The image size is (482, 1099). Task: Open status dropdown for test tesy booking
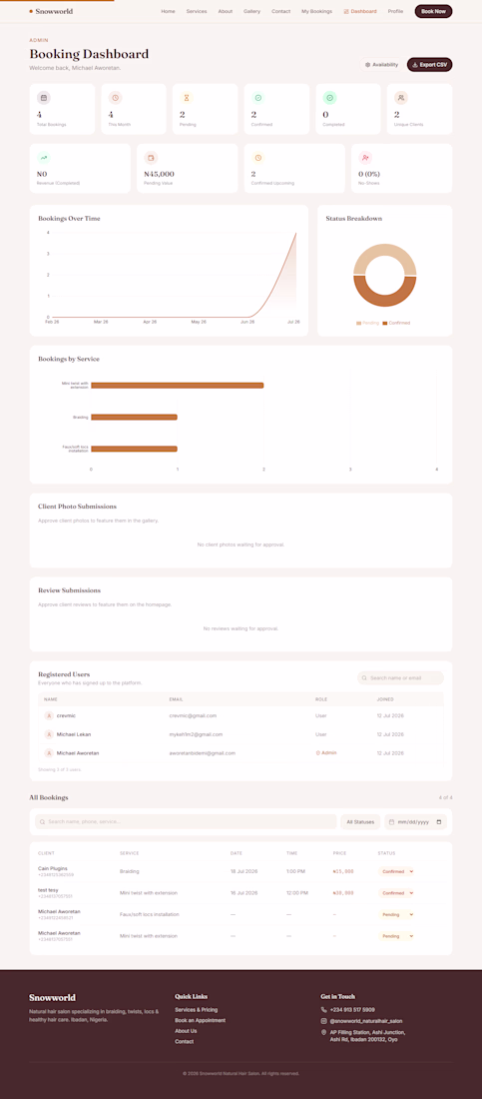coord(396,893)
